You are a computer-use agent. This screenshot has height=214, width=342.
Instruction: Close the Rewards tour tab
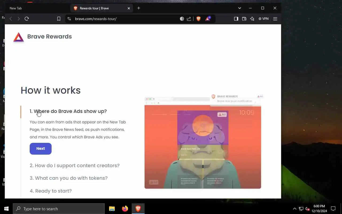pyautogui.click(x=129, y=8)
